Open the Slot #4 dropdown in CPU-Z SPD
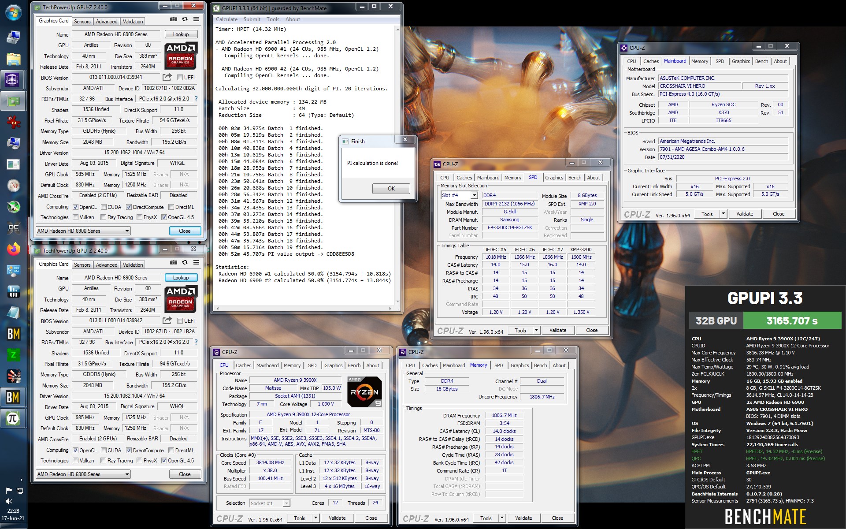The image size is (846, 529). pyautogui.click(x=459, y=195)
